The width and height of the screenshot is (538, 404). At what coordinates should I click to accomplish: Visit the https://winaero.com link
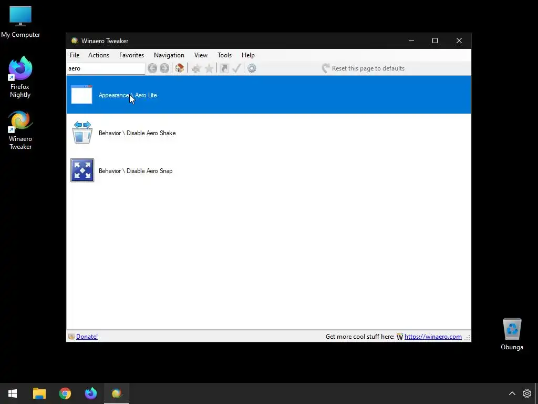[433, 337]
